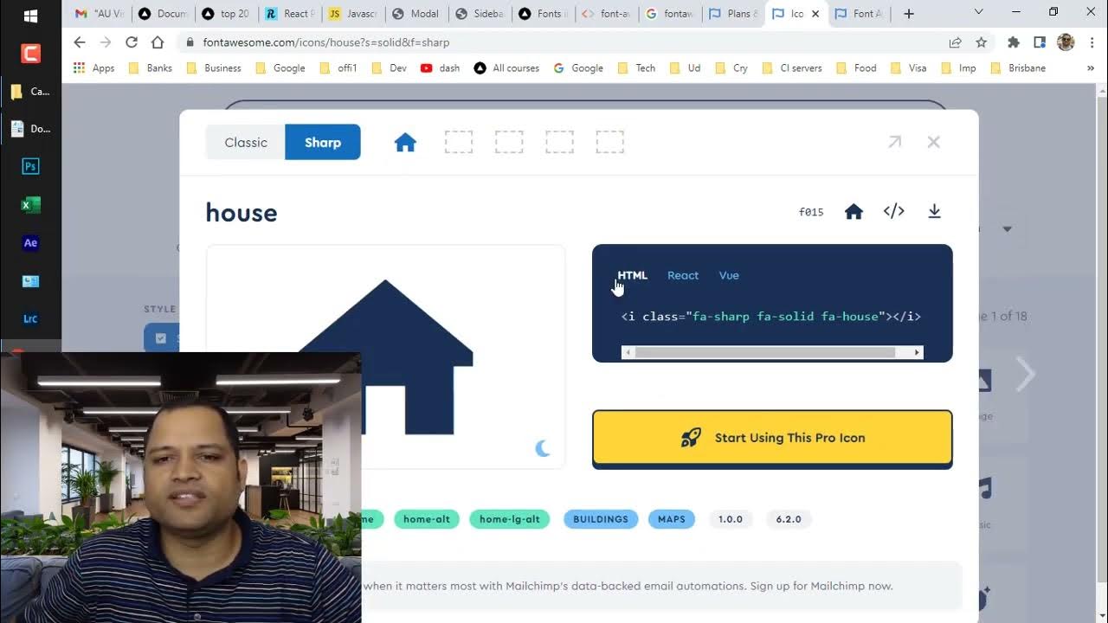The image size is (1108, 623).
Task: Click code snippet scrollbar left arrow
Action: [628, 352]
